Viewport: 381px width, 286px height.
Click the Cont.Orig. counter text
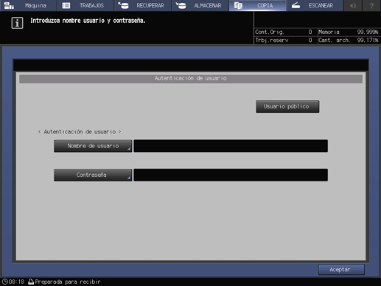coord(270,32)
